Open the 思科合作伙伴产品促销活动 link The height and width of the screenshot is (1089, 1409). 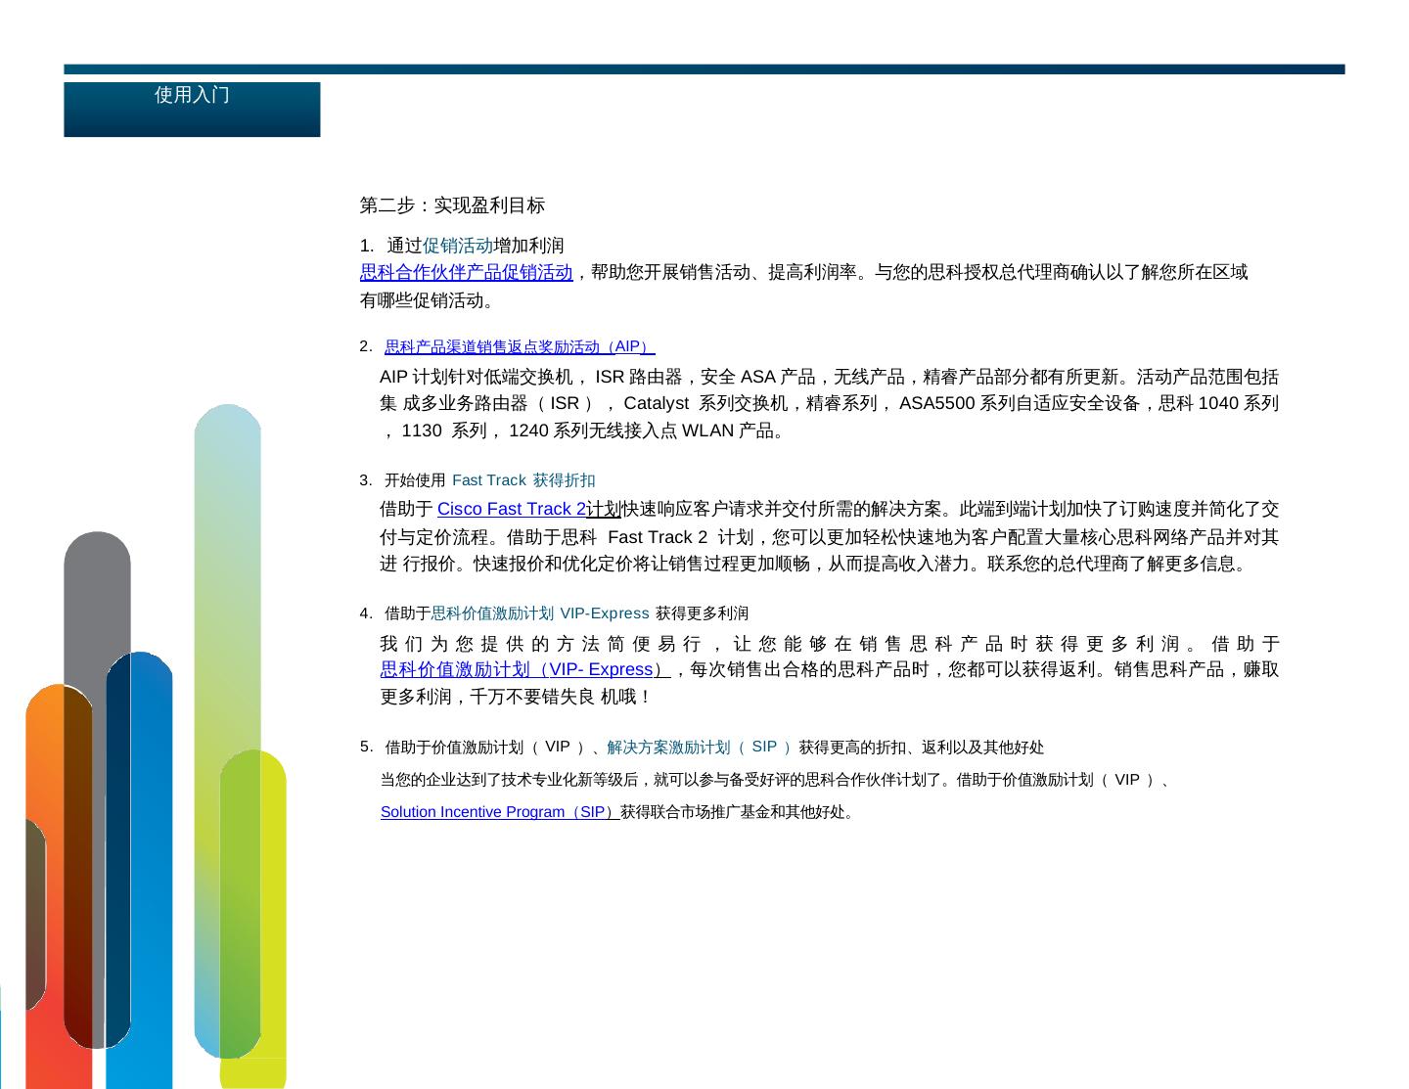click(x=467, y=272)
